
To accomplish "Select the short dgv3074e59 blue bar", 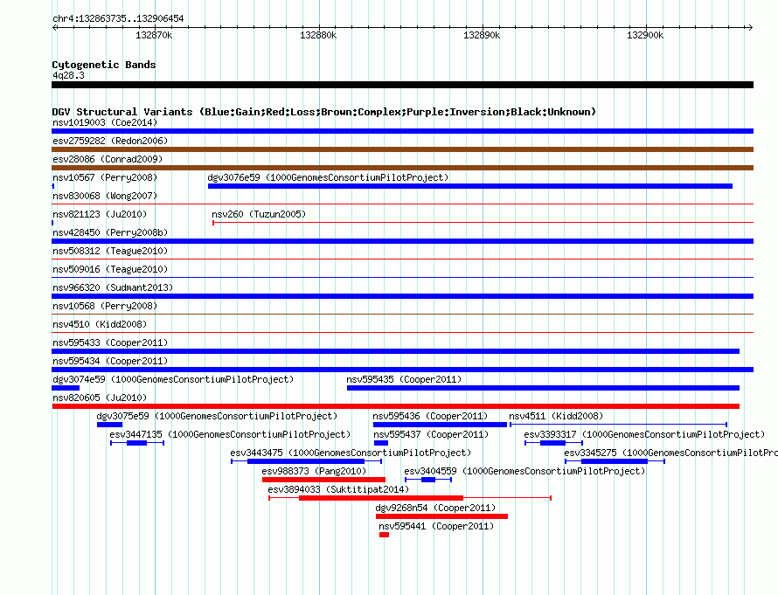I will tap(66, 388).
